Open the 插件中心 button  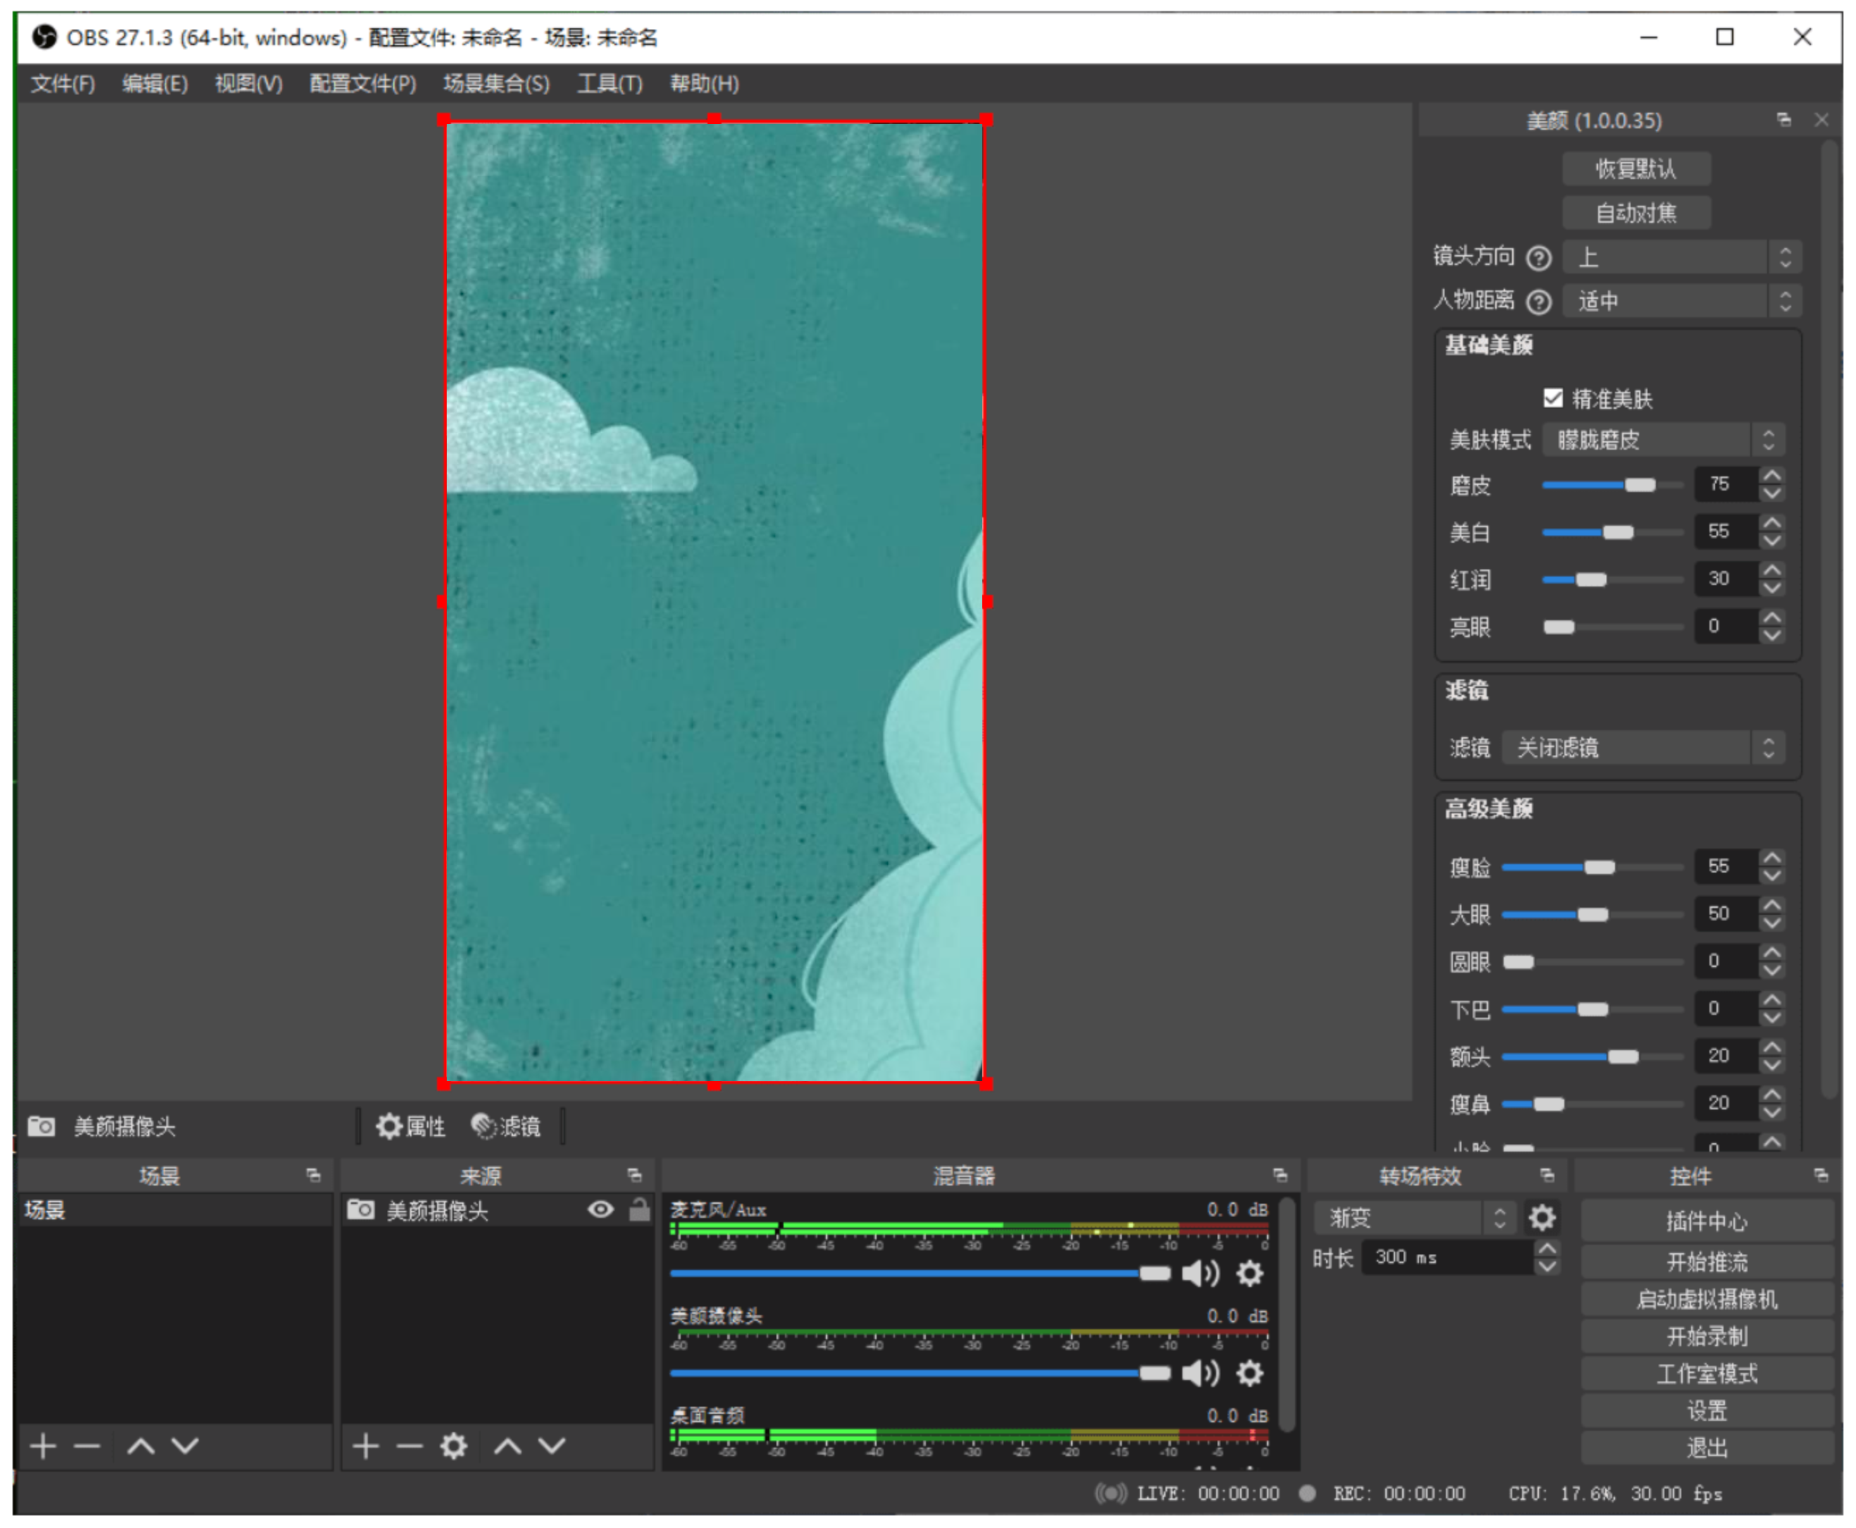point(1707,1221)
